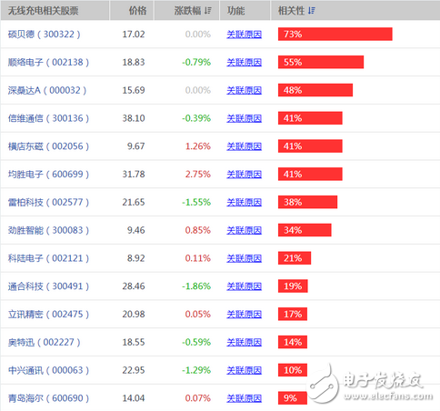Select stock 均胜电子 (600699)
The height and width of the screenshot is (411, 440).
point(48,175)
